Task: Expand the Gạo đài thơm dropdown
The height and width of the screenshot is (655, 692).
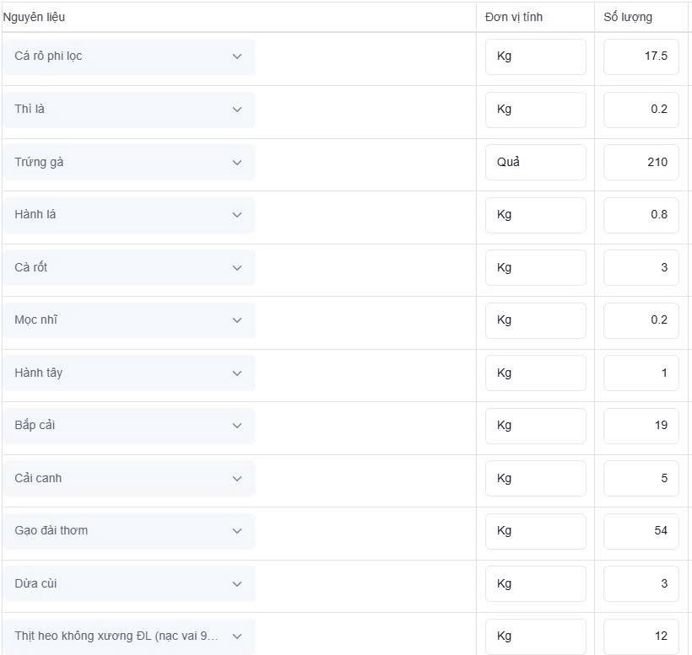Action: pyautogui.click(x=129, y=531)
